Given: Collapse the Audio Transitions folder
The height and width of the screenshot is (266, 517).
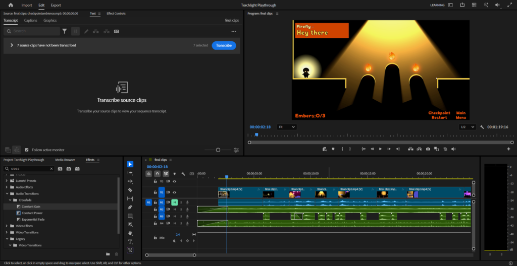Looking at the screenshot, I should pos(7,193).
